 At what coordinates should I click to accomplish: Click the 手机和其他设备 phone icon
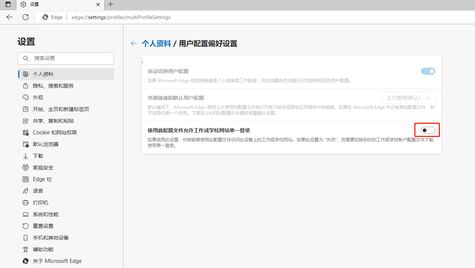click(x=26, y=238)
